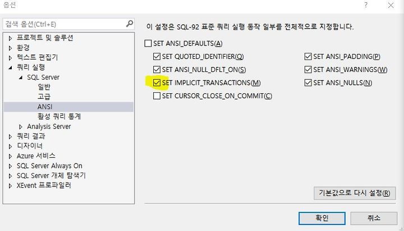Viewport: 404px width, 231px height.
Task: Enable SET ANSI_DEFAULTS checkbox
Action: [x=148, y=43]
